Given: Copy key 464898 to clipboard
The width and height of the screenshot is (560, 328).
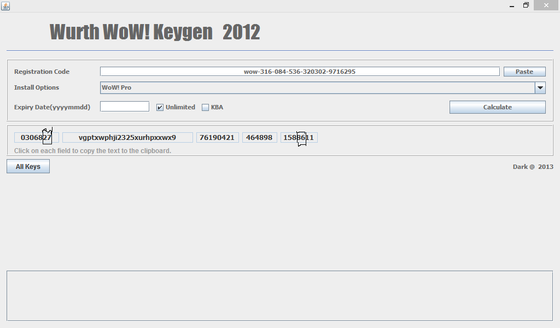Looking at the screenshot, I should pyautogui.click(x=259, y=137).
